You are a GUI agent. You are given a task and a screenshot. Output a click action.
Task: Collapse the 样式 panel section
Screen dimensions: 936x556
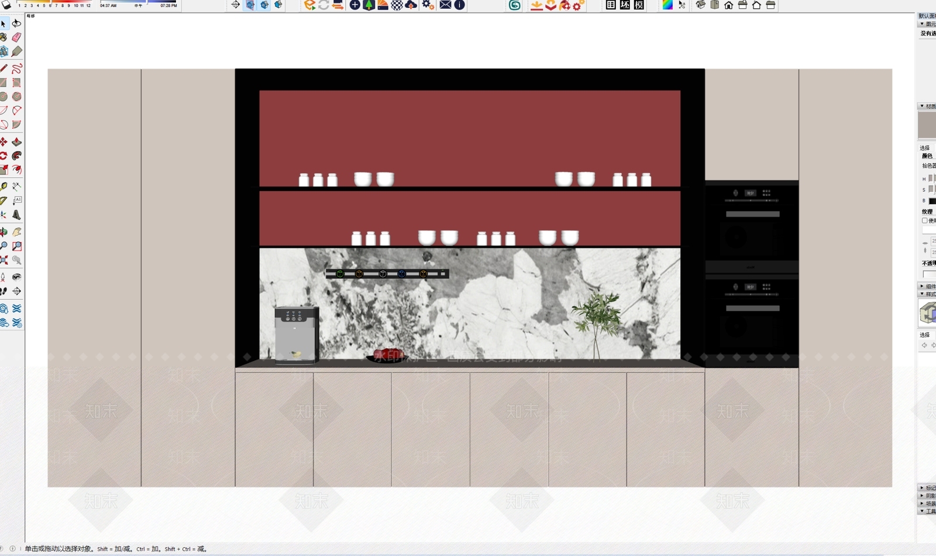(927, 294)
